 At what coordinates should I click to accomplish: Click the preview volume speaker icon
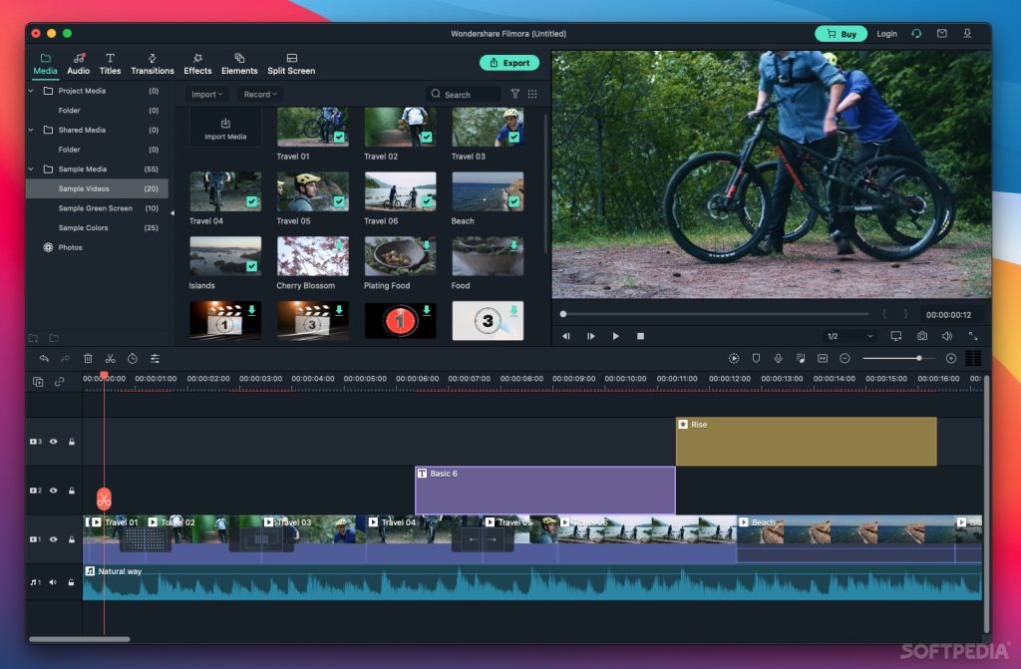[x=947, y=336]
